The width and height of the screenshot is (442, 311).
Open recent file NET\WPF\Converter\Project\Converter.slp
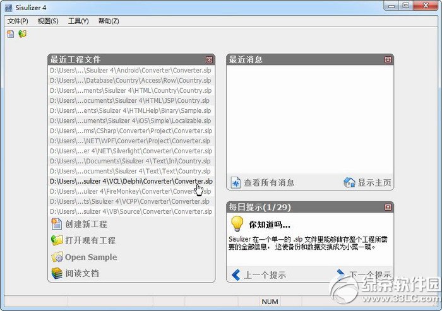(131, 141)
